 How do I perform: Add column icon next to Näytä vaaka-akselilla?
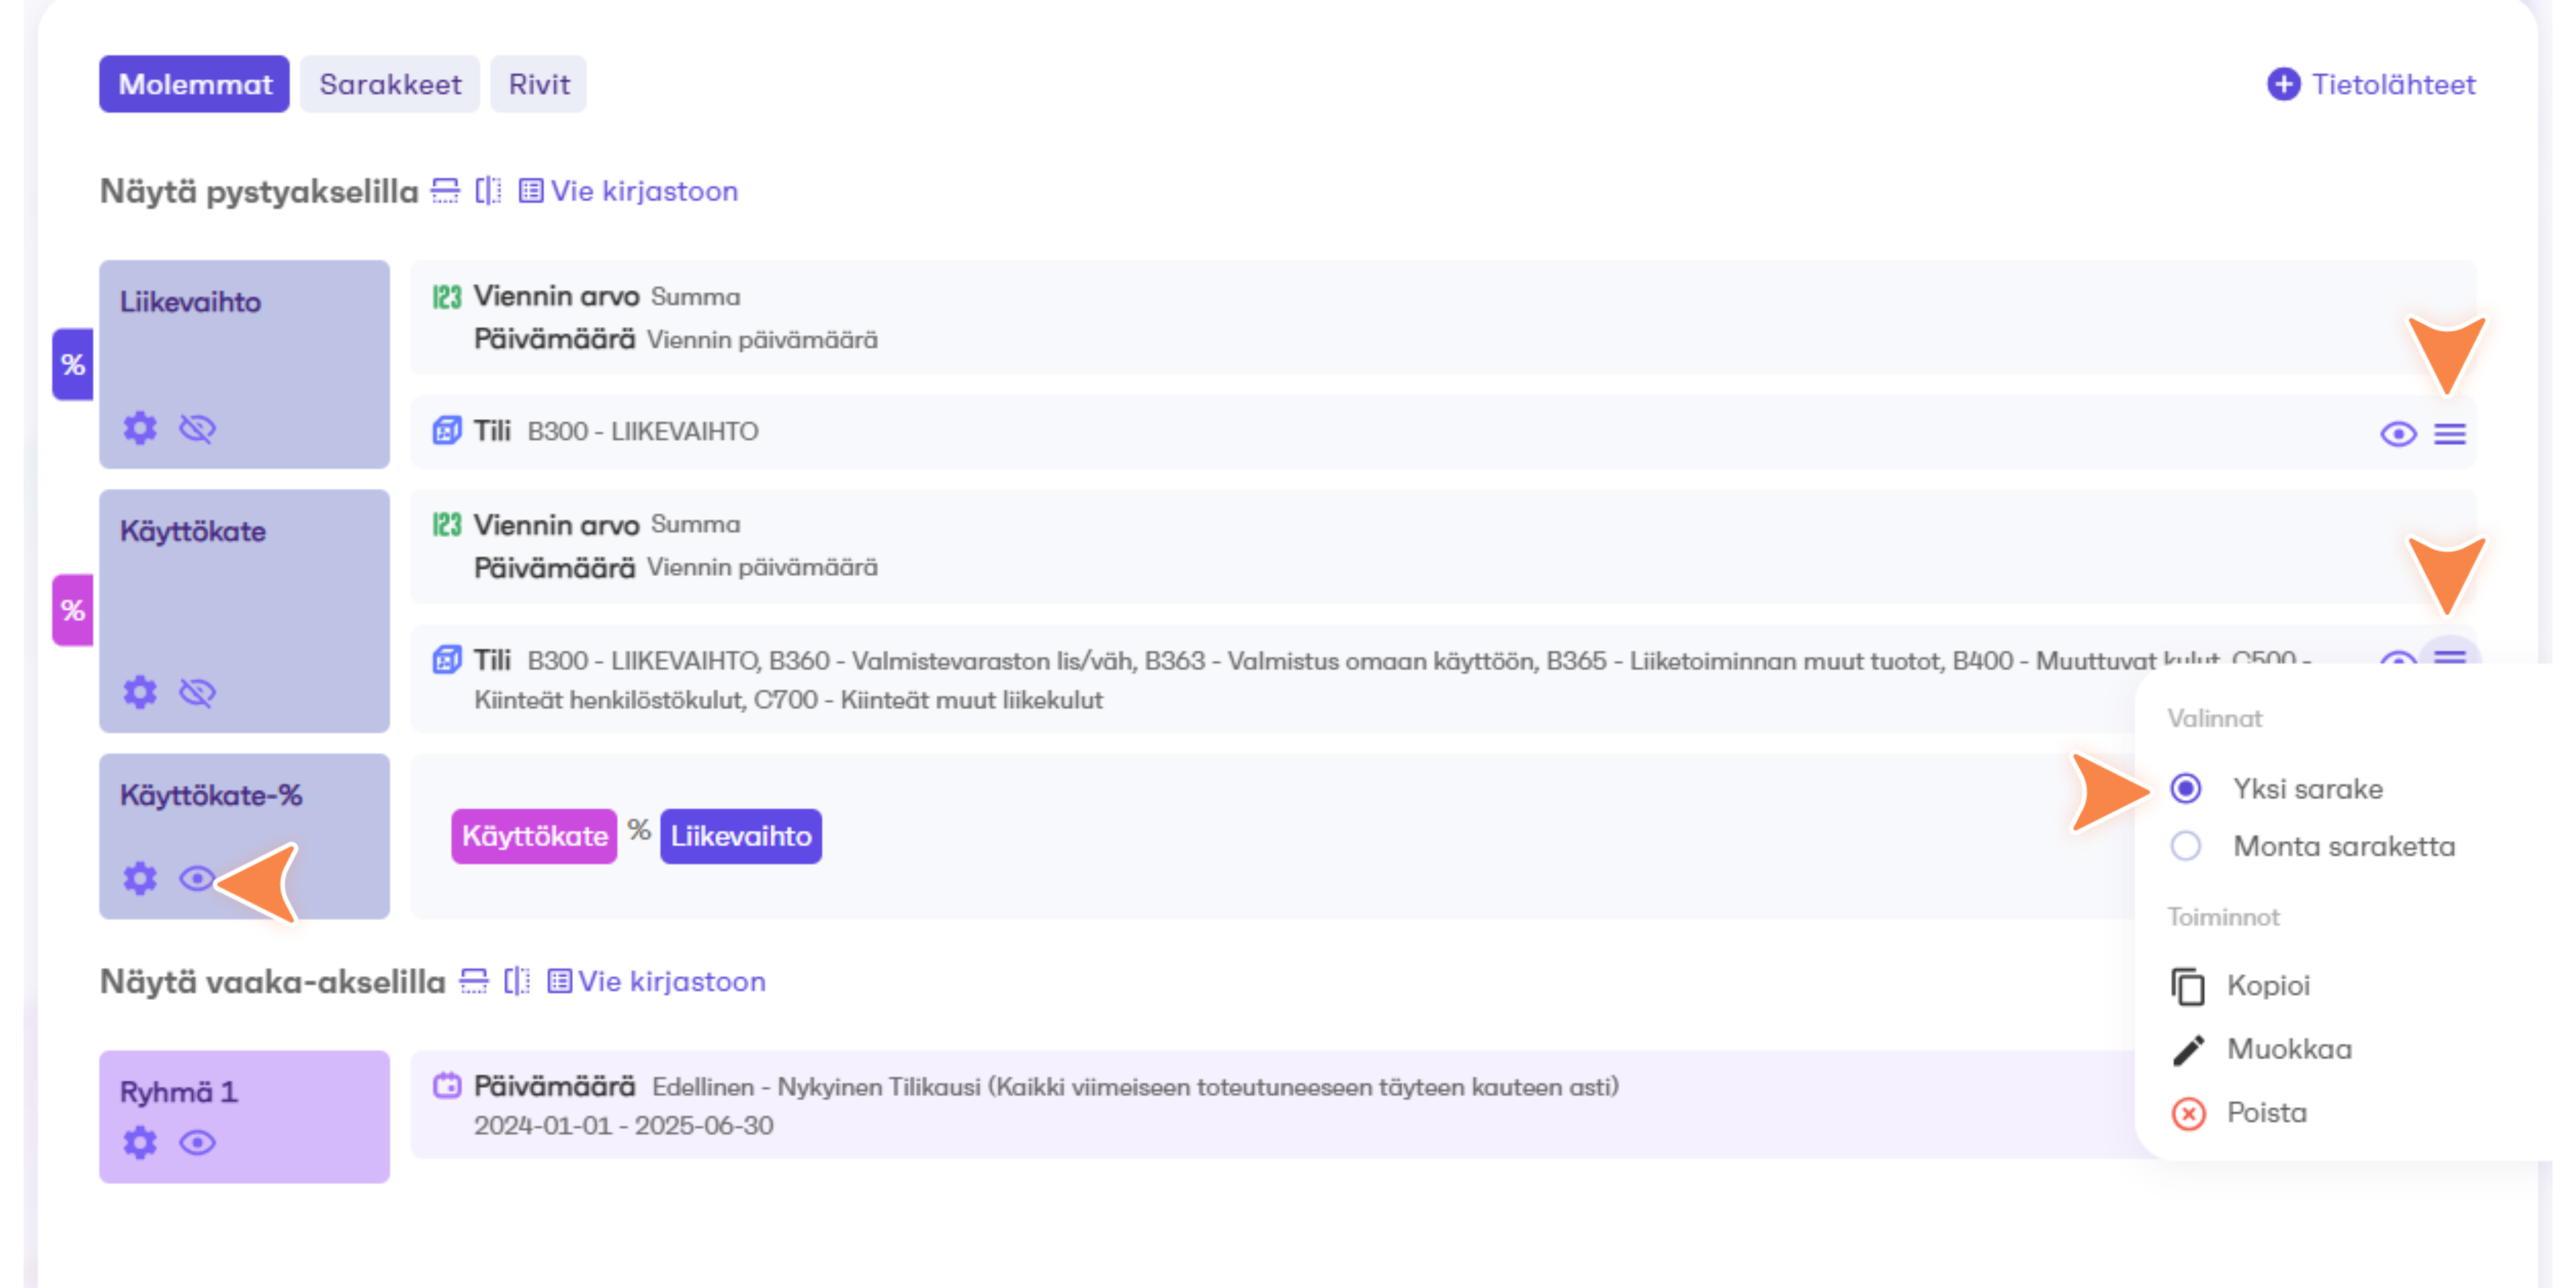click(x=516, y=981)
